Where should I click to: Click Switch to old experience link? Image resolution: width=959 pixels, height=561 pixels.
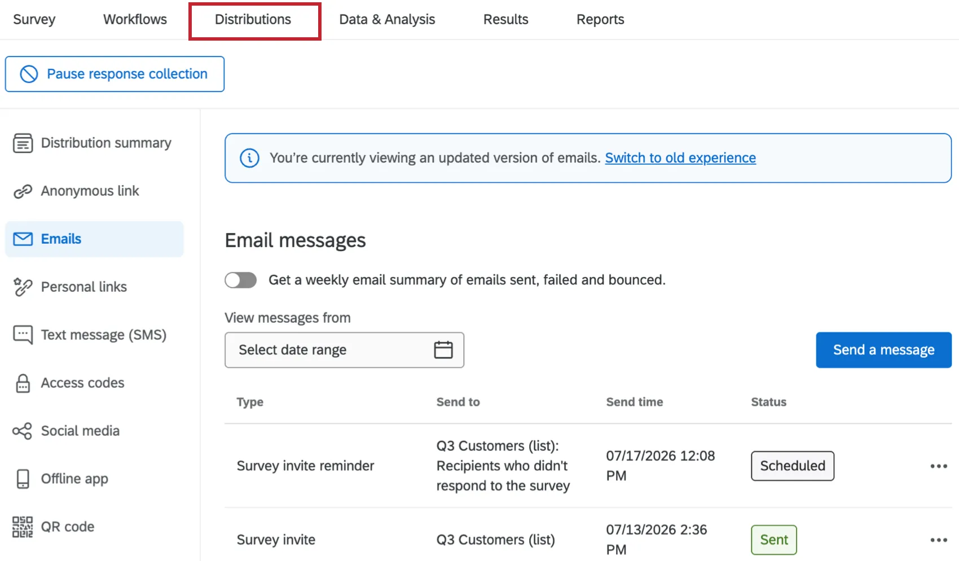tap(680, 158)
